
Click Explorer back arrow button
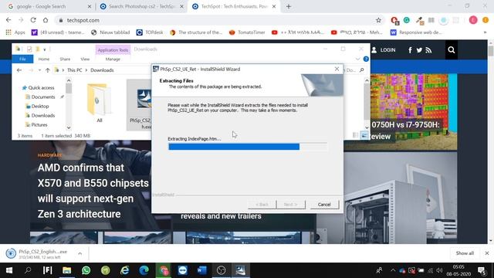[19, 70]
